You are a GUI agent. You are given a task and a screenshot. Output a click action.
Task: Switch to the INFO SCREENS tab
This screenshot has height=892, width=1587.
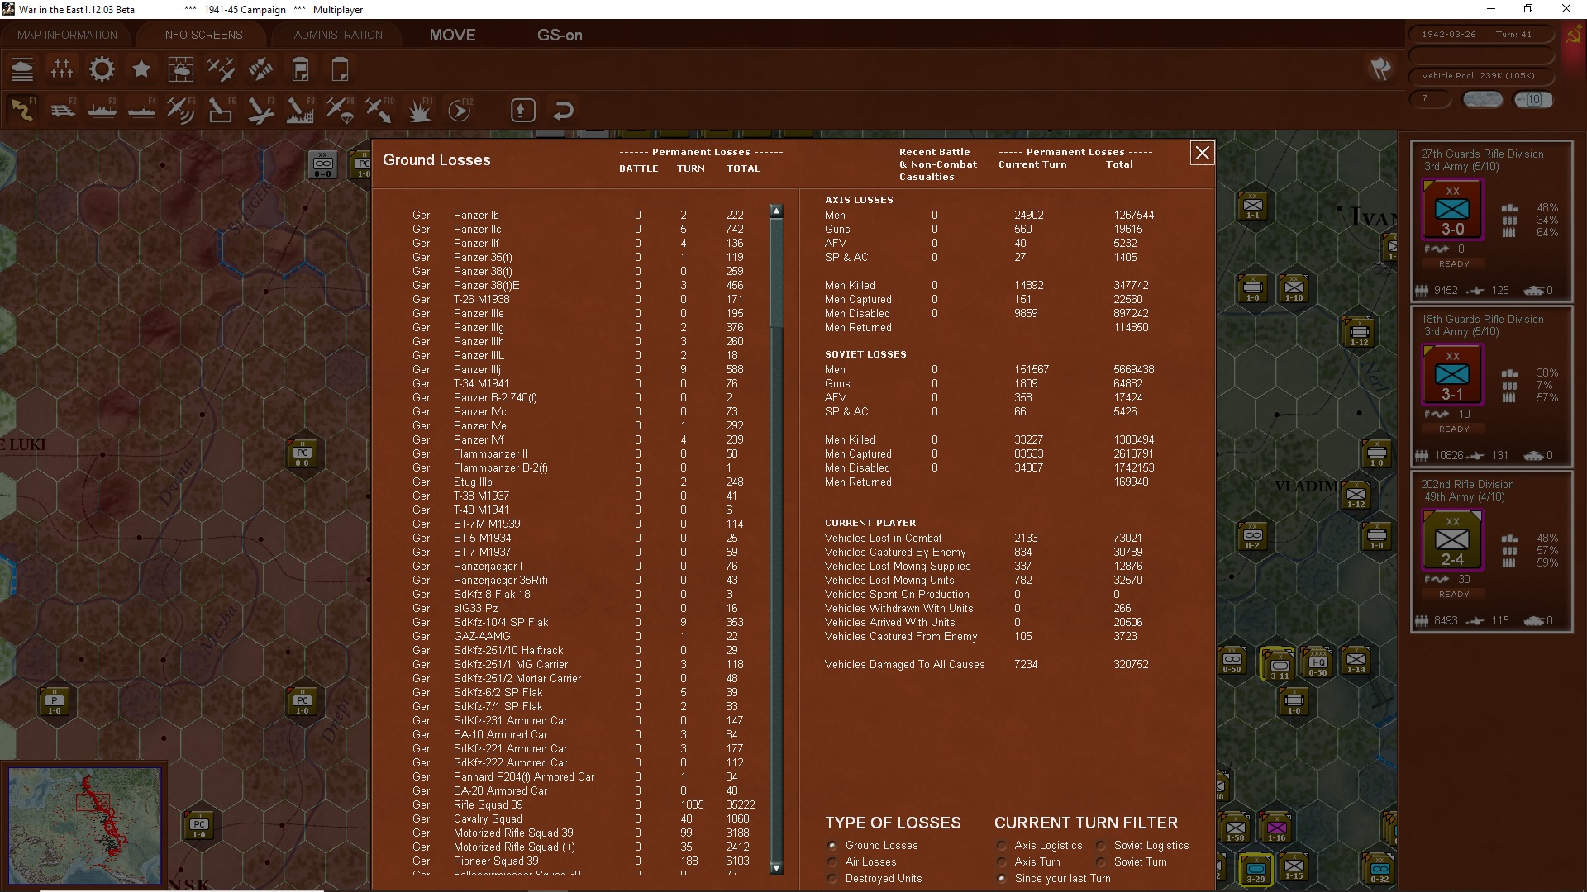[203, 35]
